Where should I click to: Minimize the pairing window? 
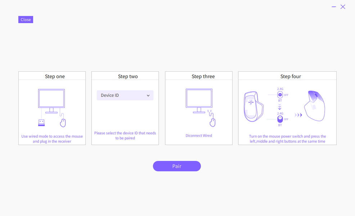(334, 7)
